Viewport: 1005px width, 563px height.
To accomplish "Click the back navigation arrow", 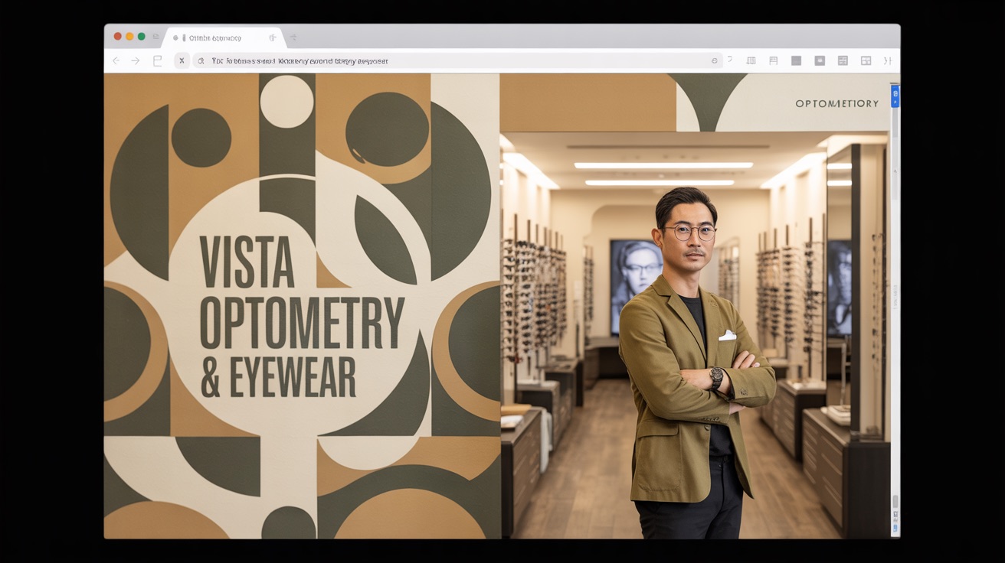I will click(x=116, y=60).
